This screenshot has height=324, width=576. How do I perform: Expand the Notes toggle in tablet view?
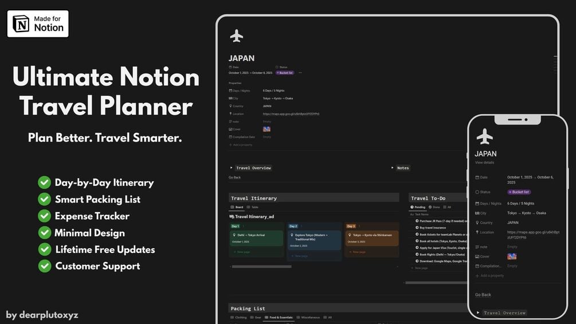click(x=393, y=167)
